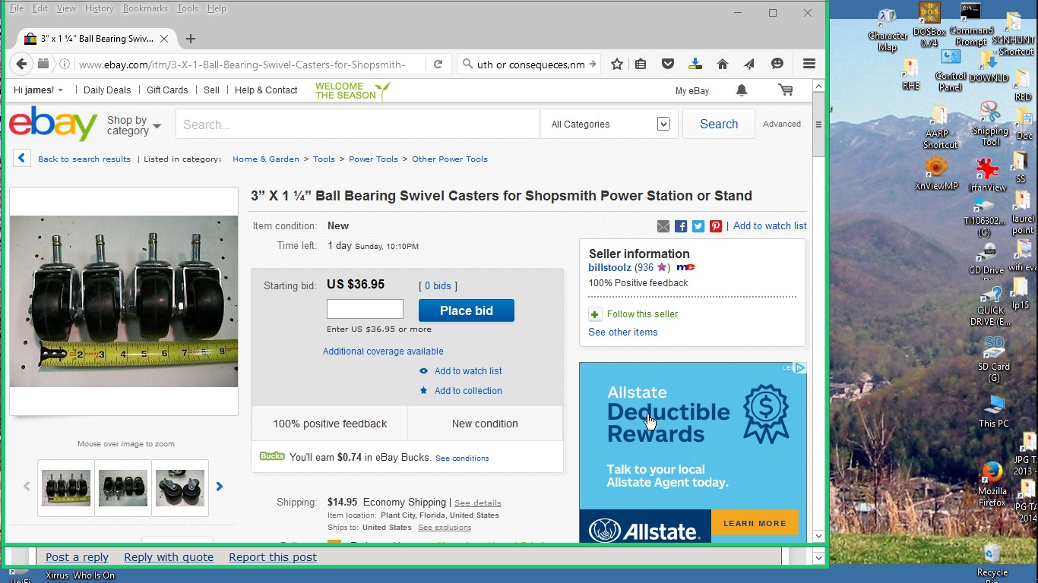Open the View menu
Screen dimensions: 1038x583
tap(66, 8)
